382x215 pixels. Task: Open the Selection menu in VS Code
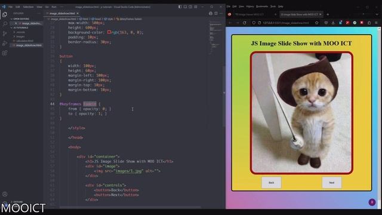tap(28, 7)
